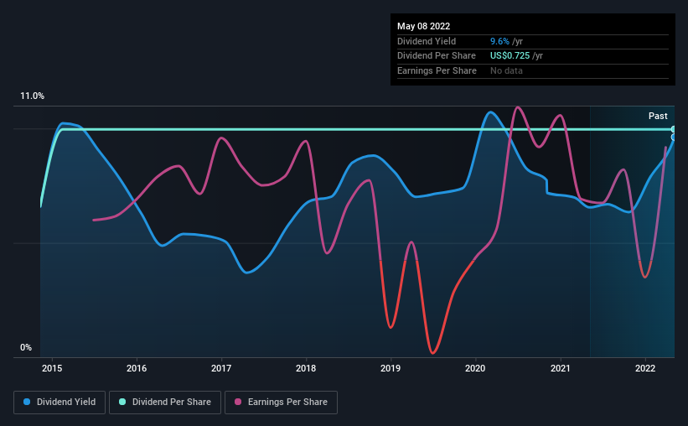
Task: Click the pink Earnings Per Share legend dot
Action: 238,402
